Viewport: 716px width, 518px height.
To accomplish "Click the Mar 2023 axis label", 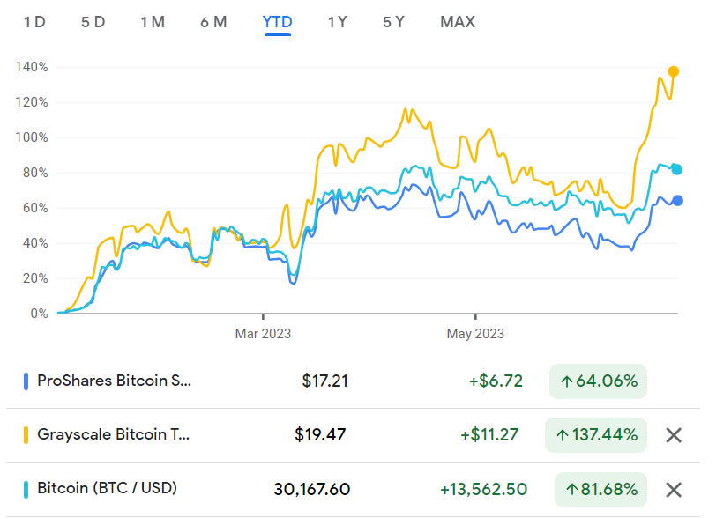I will pos(263,334).
